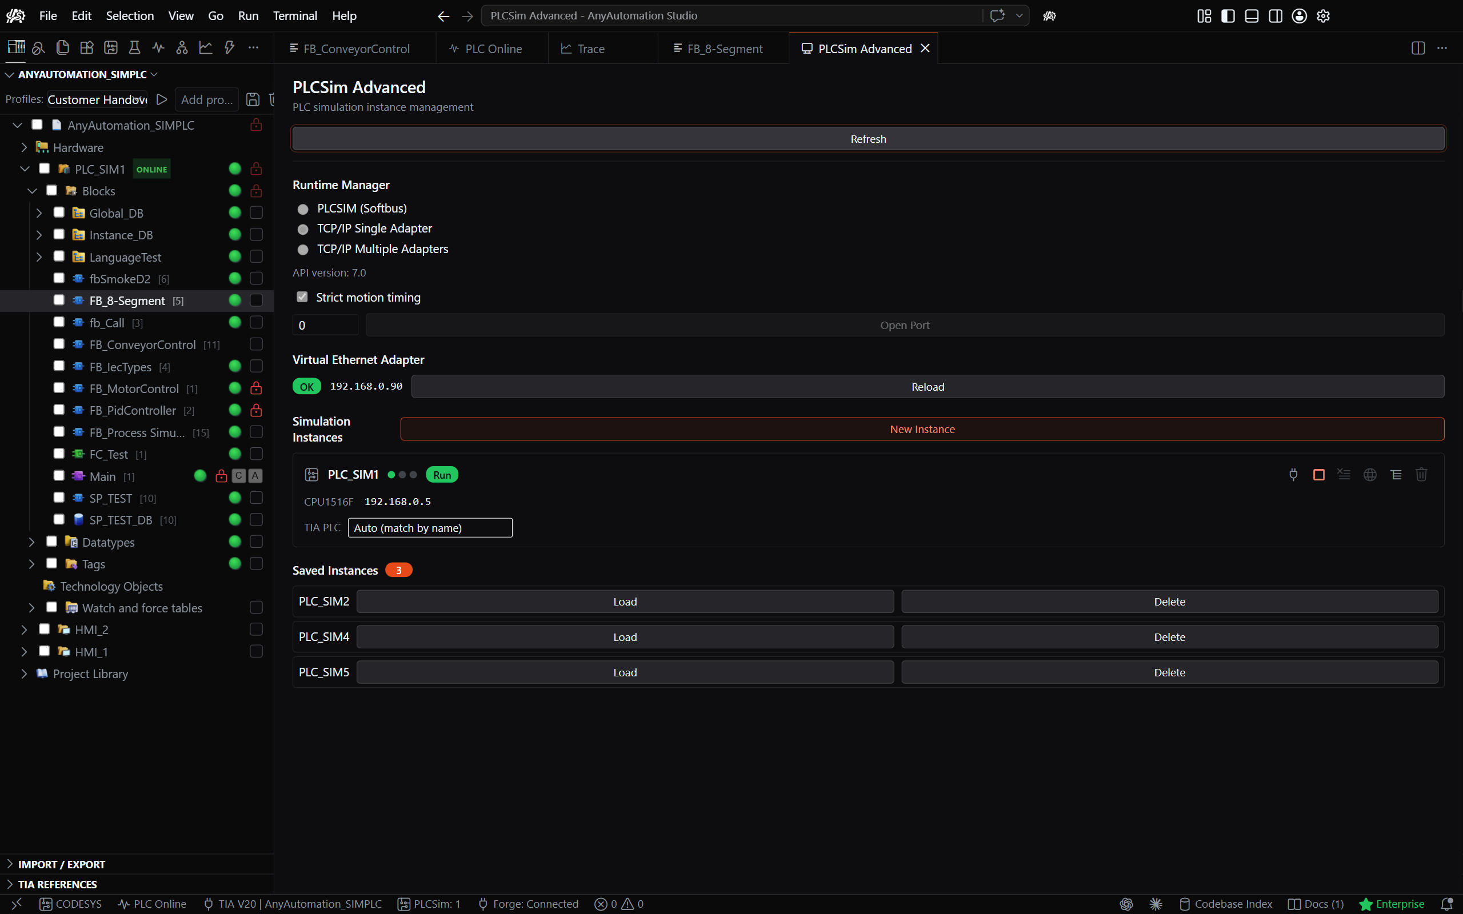Open the Selection menu
Image resolution: width=1463 pixels, height=914 pixels.
[x=130, y=16]
